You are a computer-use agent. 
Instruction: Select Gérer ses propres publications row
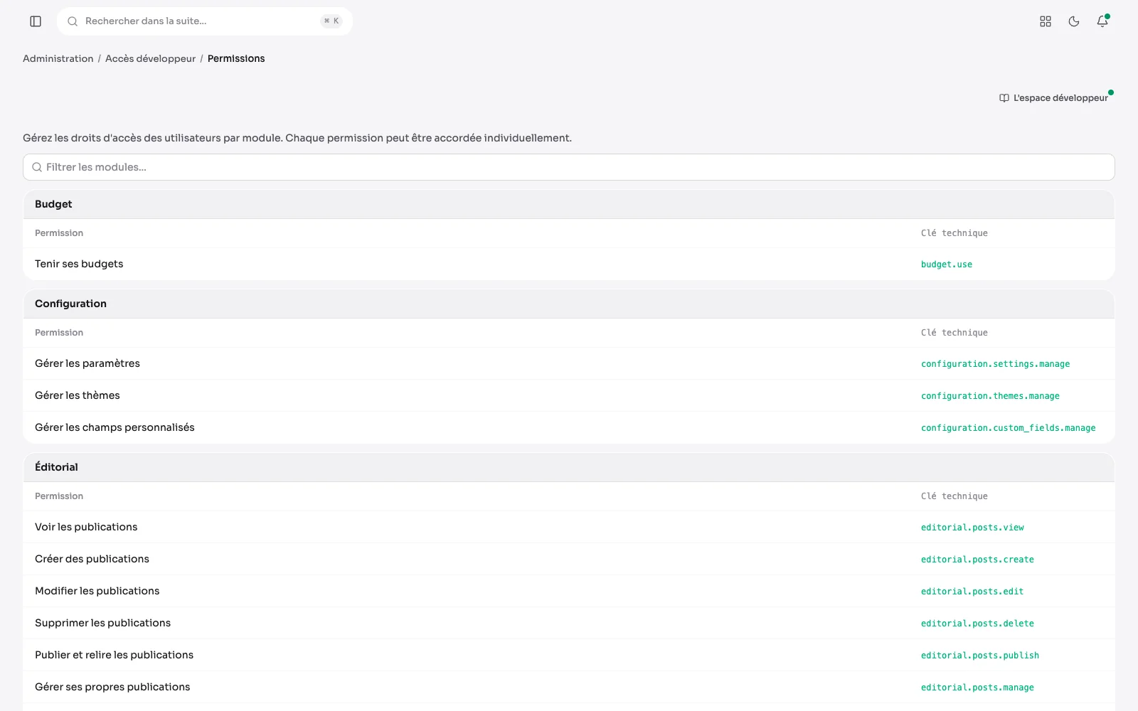[569, 687]
